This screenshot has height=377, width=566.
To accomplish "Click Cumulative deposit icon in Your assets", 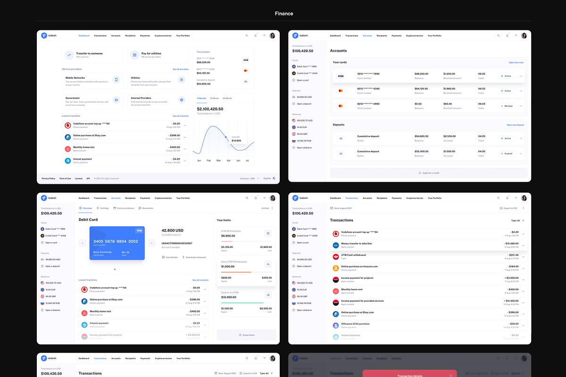I will tap(246, 82).
